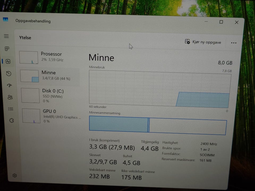Select the Performance page icon
The image size is (255, 191).
coord(8,61)
